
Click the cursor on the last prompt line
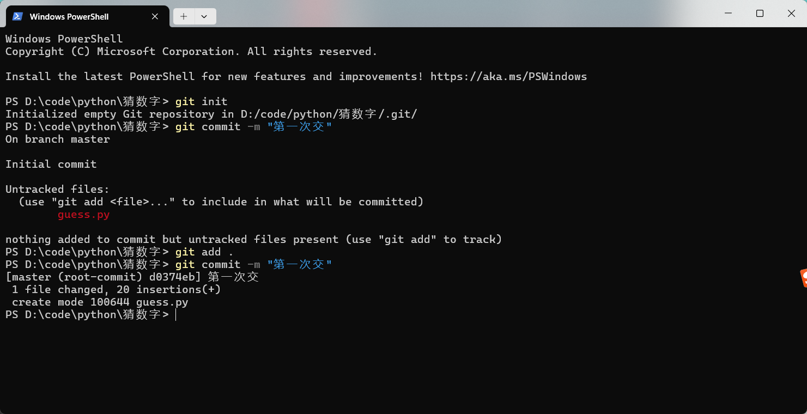tap(176, 315)
